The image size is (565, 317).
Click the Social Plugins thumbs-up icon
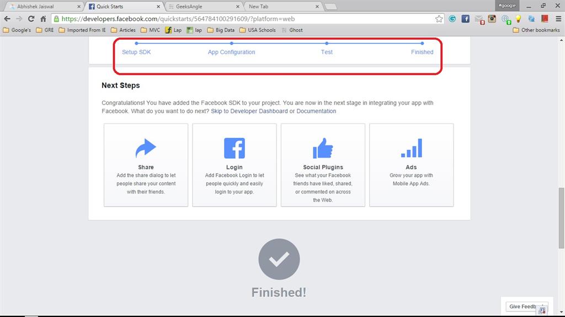pyautogui.click(x=323, y=148)
